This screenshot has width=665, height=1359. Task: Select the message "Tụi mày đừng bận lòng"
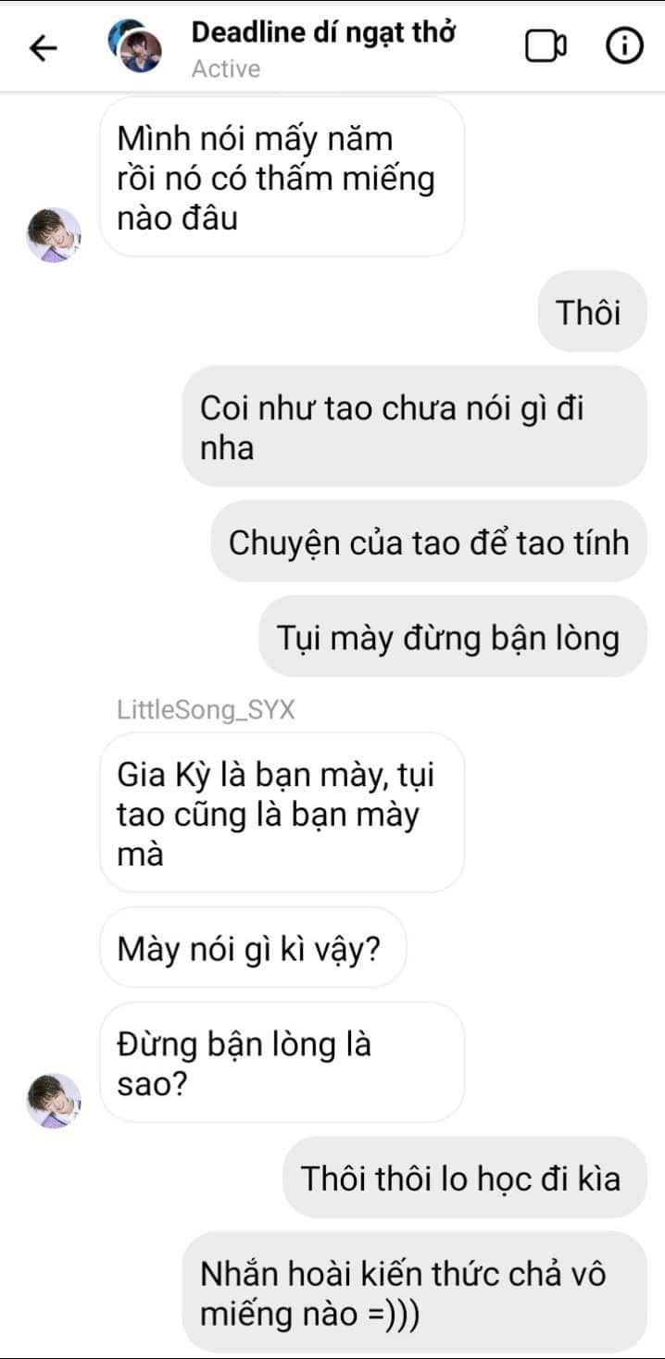pyautogui.click(x=452, y=636)
